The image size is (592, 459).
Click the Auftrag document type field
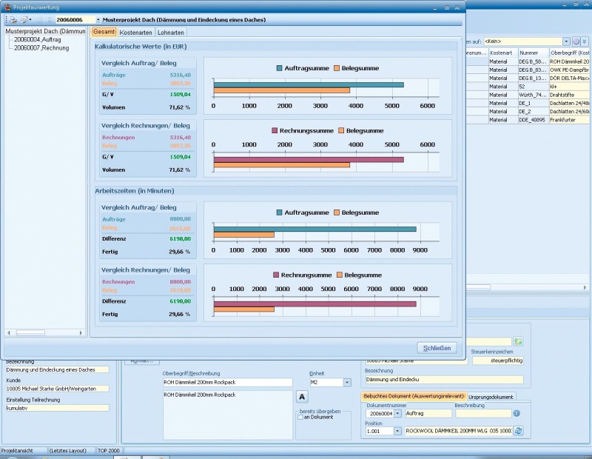coord(428,413)
